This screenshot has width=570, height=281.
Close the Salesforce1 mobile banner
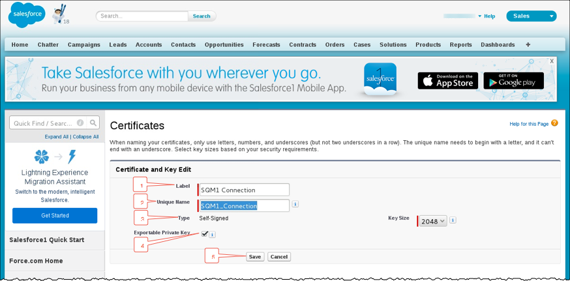(x=552, y=61)
